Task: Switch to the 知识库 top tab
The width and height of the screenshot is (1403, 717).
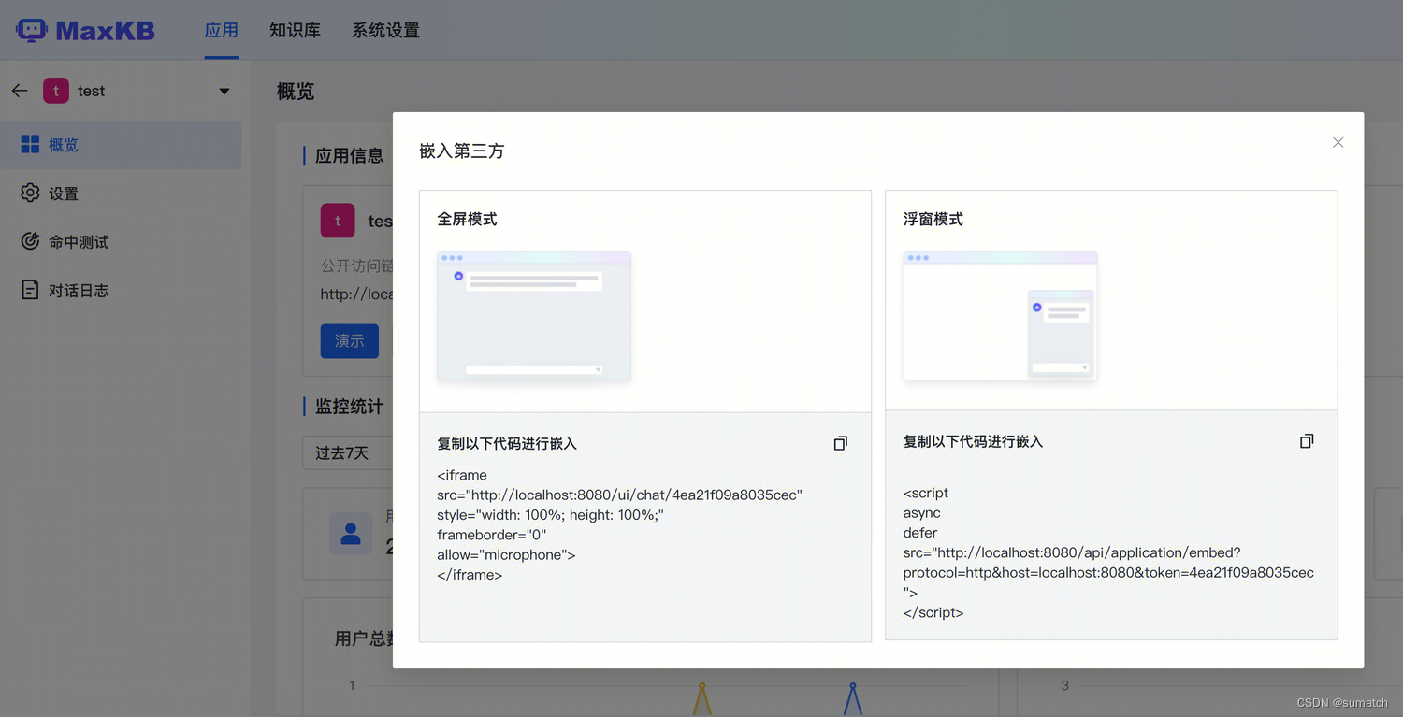Action: pyautogui.click(x=295, y=30)
